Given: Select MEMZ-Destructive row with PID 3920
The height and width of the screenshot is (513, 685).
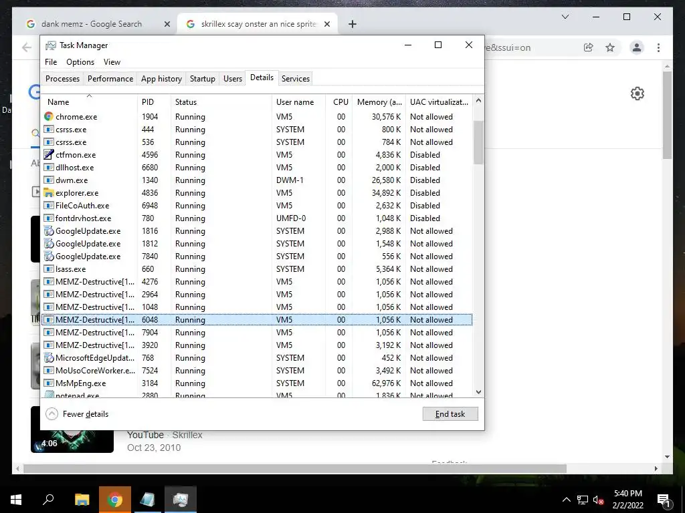Looking at the screenshot, I should tap(257, 345).
